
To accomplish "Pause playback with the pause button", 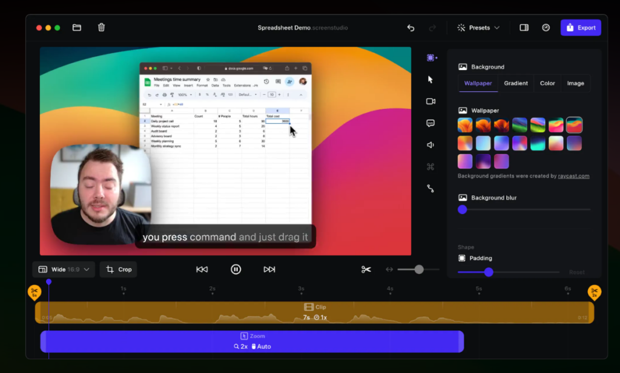I will (x=236, y=269).
